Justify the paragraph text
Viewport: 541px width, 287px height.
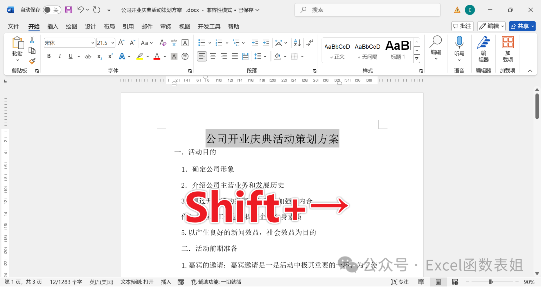pyautogui.click(x=235, y=56)
